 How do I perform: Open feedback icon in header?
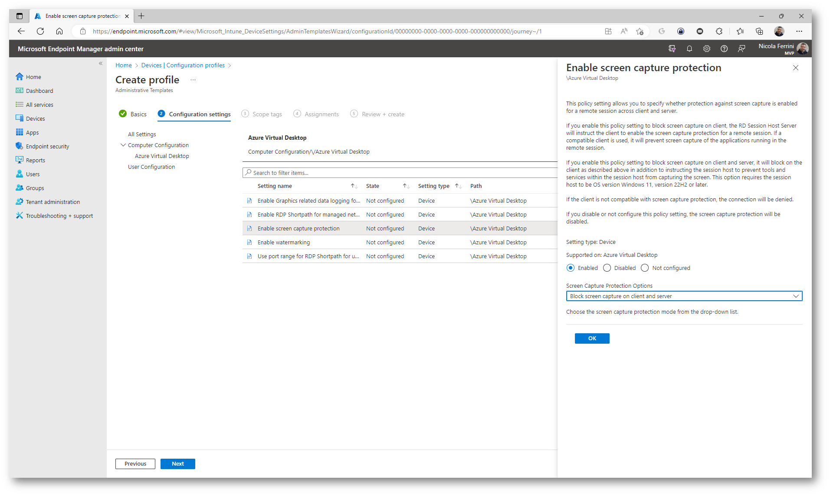(x=741, y=49)
